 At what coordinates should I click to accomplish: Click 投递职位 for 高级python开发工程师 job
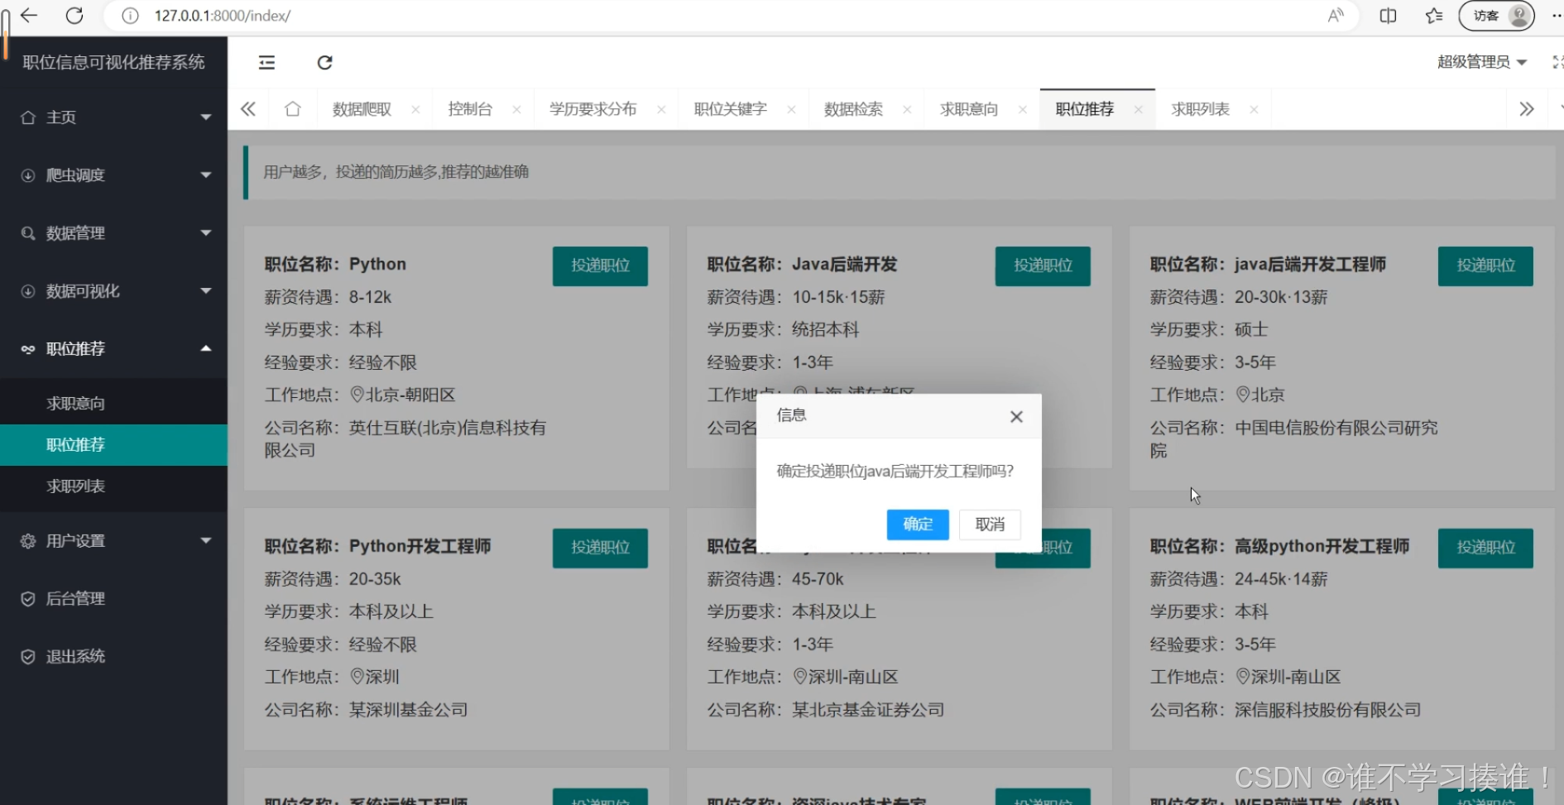point(1485,548)
